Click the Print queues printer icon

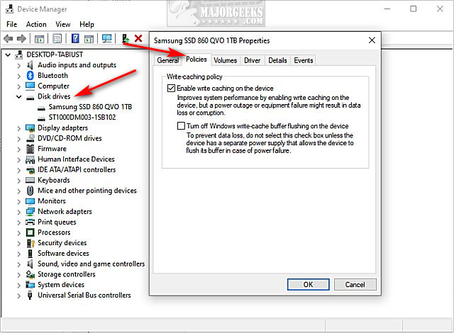click(x=30, y=222)
